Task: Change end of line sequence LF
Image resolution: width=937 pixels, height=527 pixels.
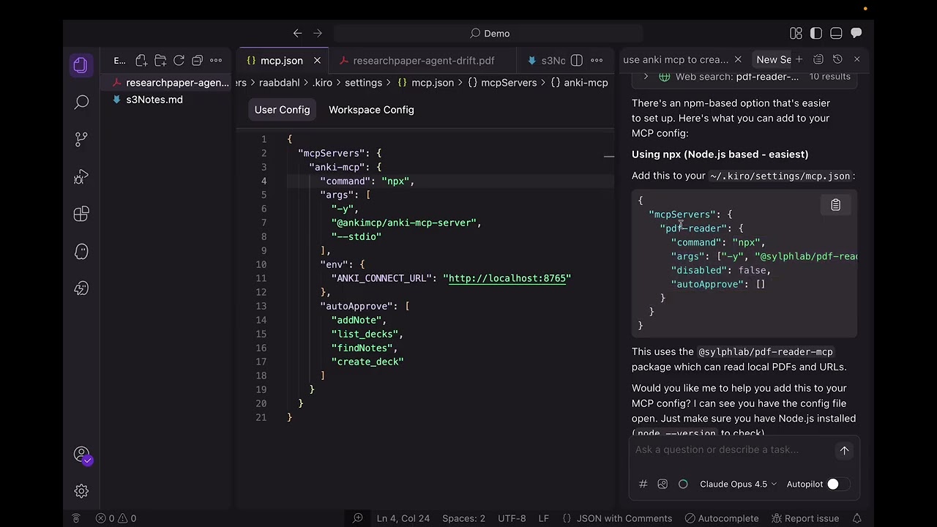Action: coord(544,518)
